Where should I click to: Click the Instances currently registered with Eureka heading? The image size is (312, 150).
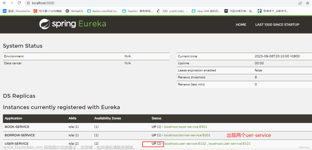pyautogui.click(x=61, y=107)
